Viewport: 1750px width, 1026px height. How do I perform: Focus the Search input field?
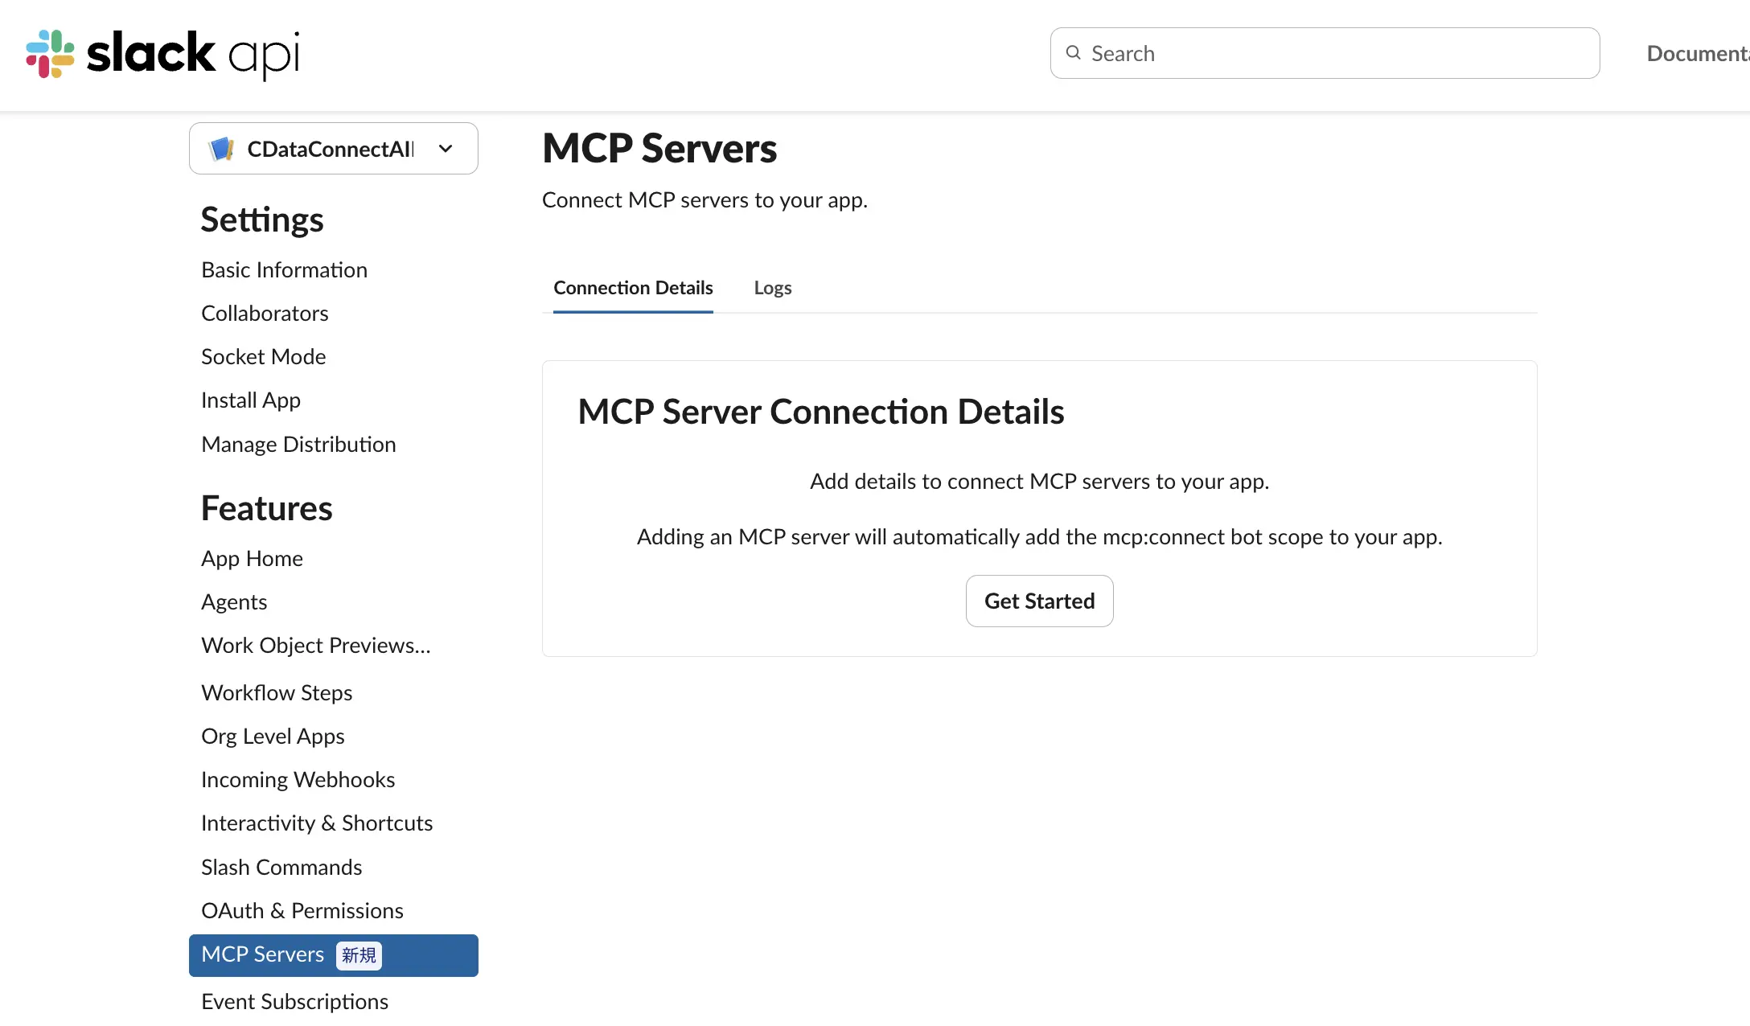[1325, 53]
